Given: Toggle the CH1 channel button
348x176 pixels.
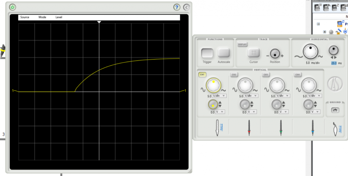Looking at the screenshot, I should (202, 74).
